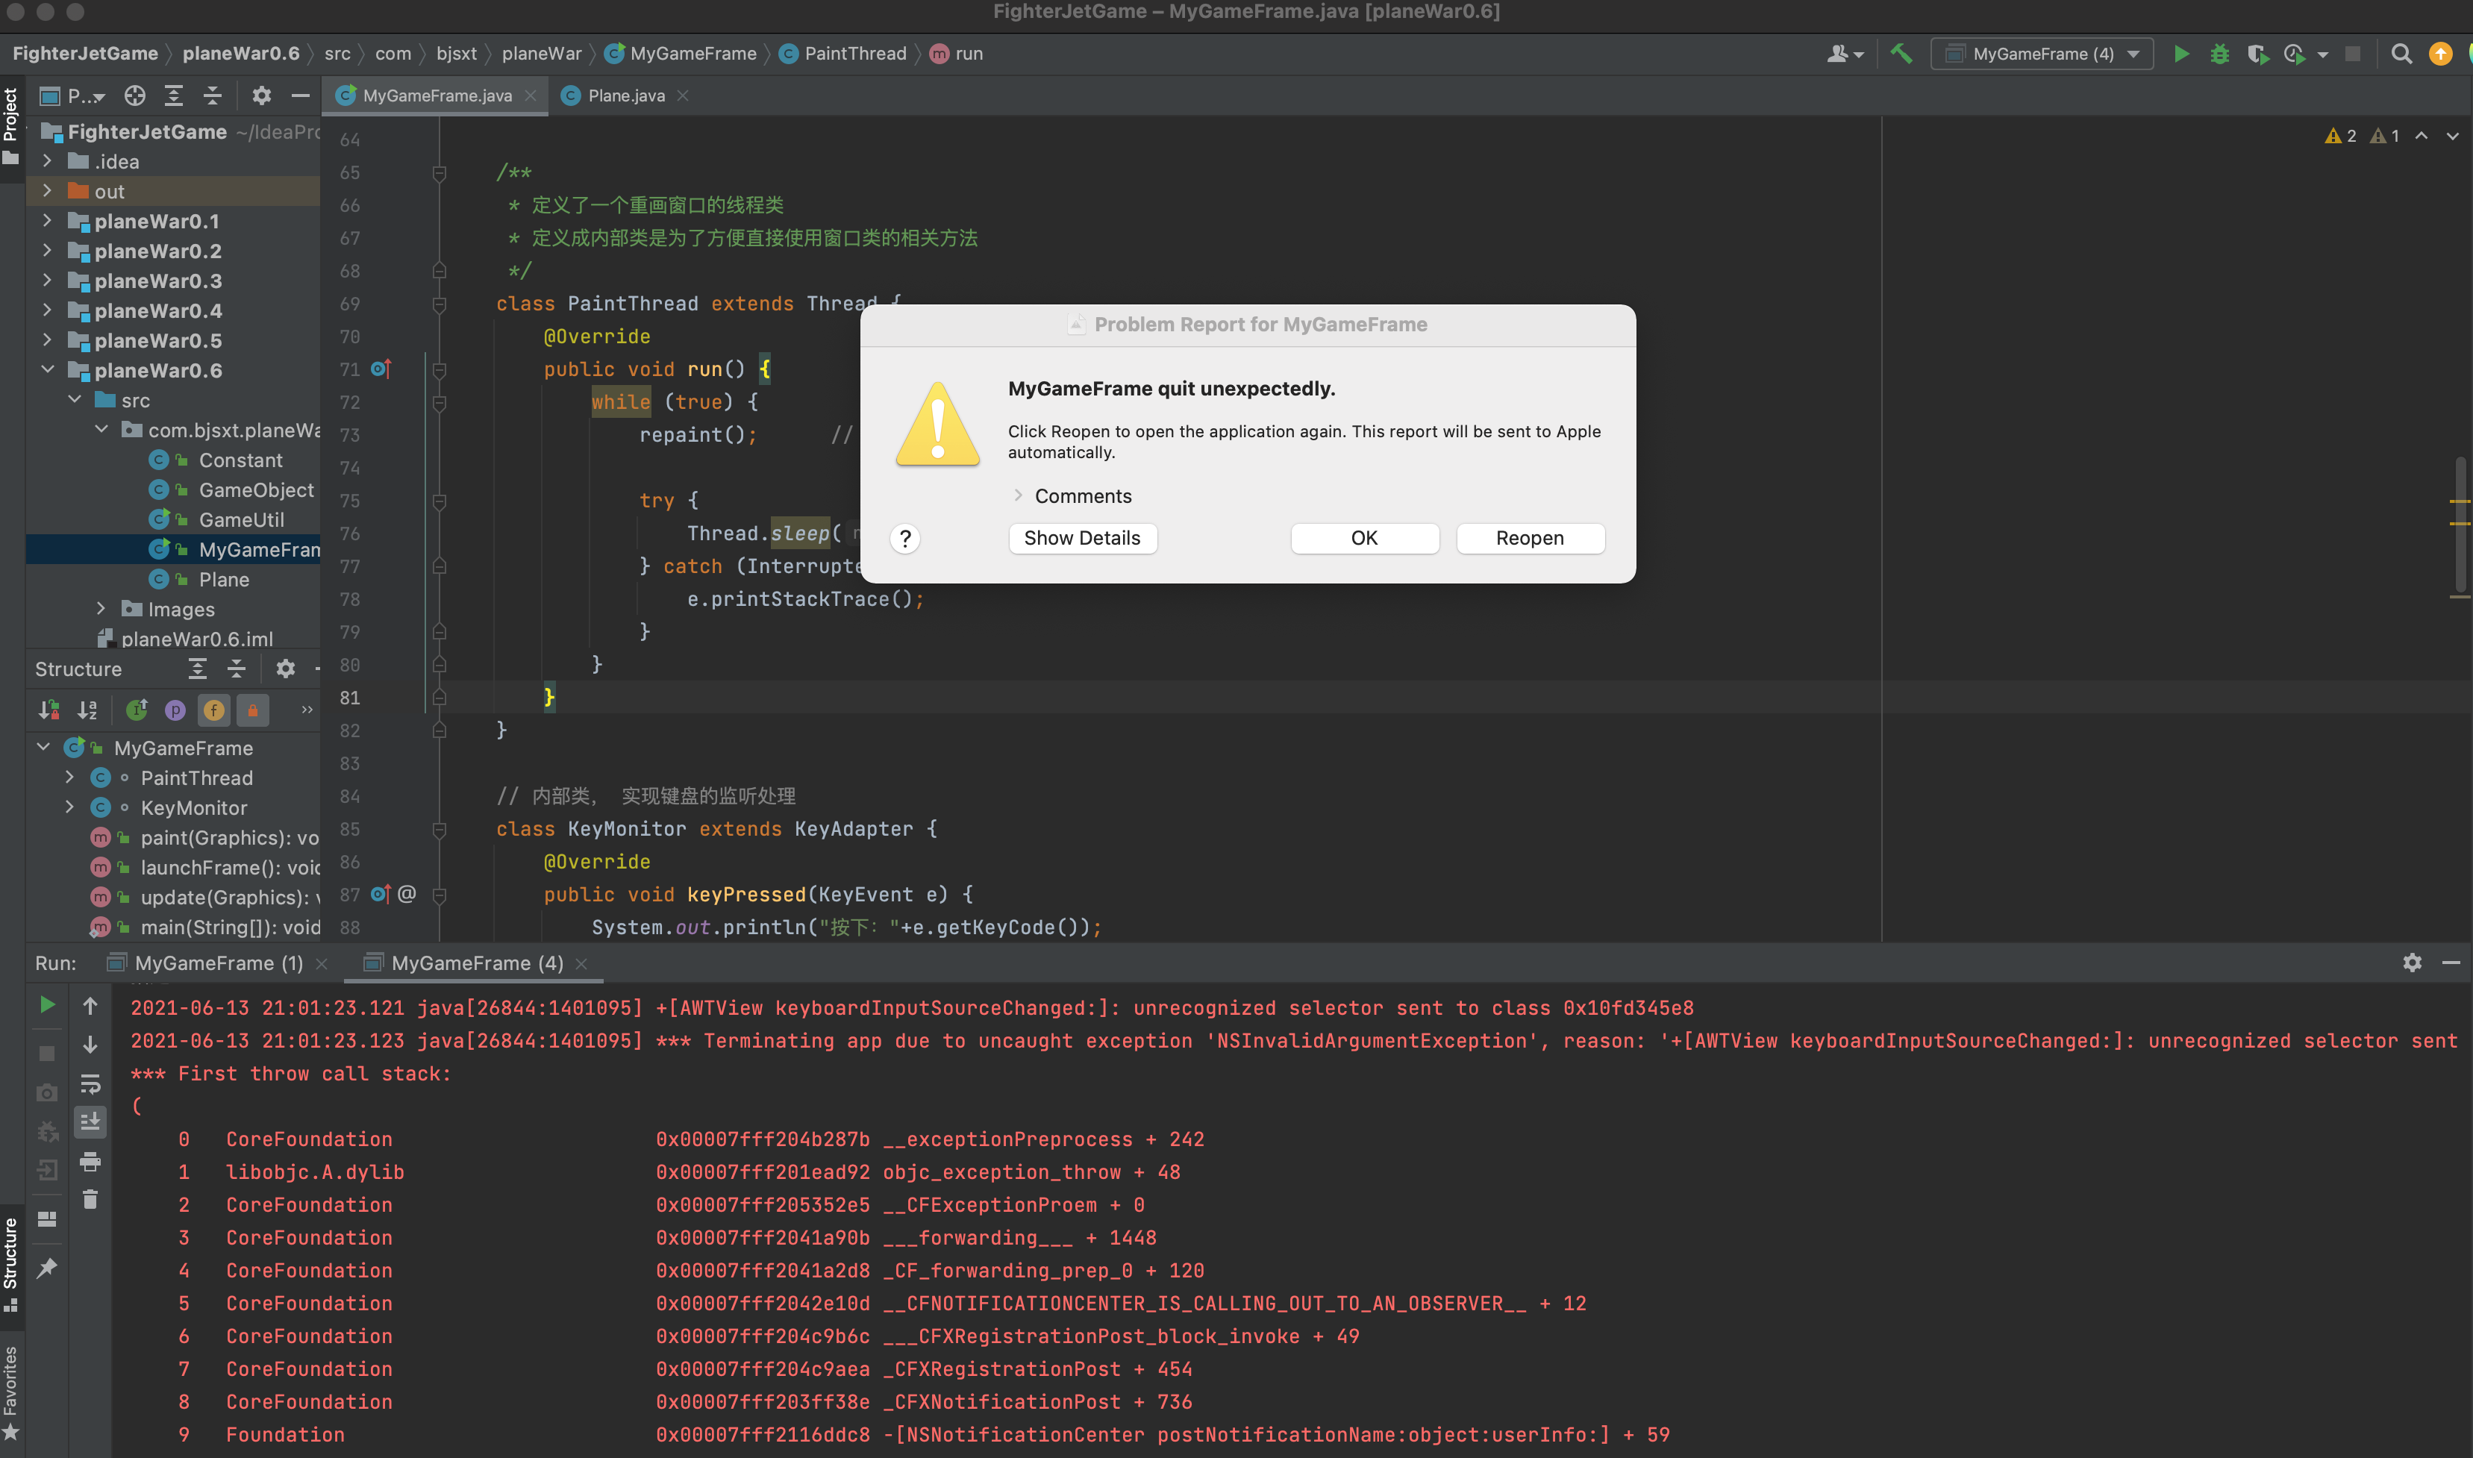This screenshot has height=1458, width=2473.
Task: Expand PaintThread in Structure tree
Action: click(69, 778)
